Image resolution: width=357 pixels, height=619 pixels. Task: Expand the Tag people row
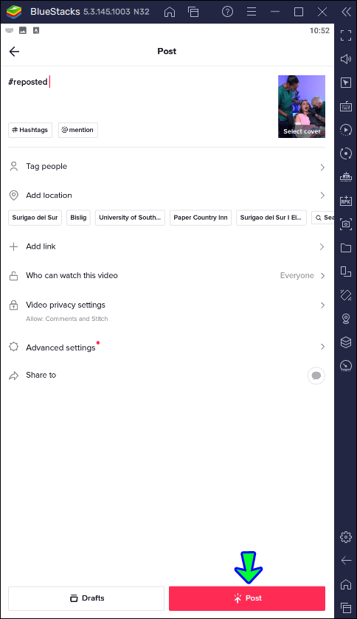(x=167, y=167)
